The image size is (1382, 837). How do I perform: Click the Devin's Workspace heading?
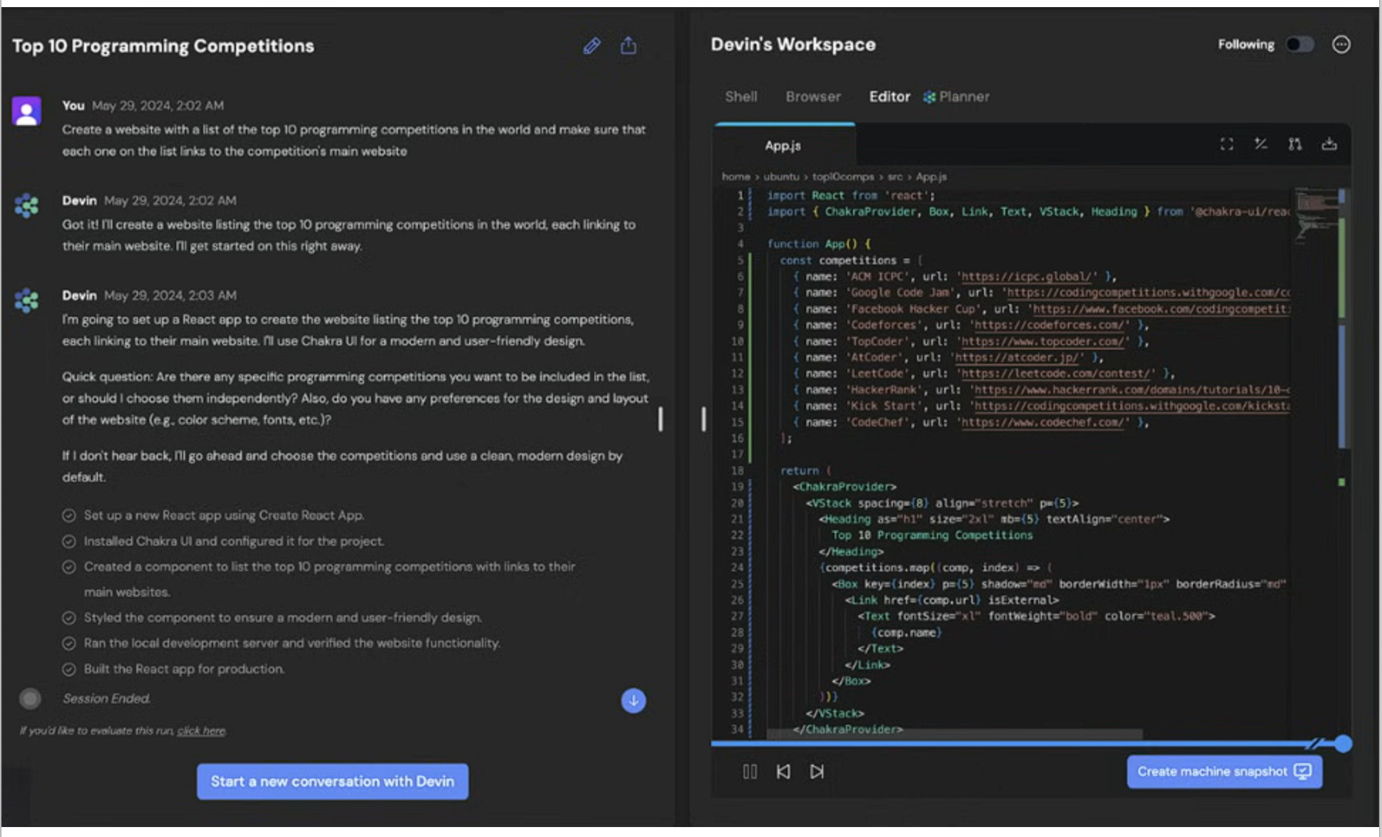pos(793,45)
